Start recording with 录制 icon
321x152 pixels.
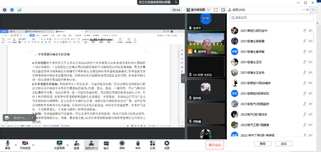click(122, 145)
